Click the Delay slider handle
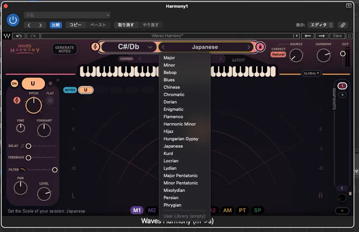 click(x=29, y=146)
